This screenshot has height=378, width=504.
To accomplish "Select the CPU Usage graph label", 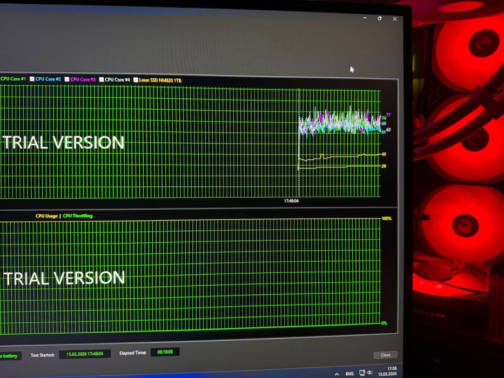I will click(46, 216).
